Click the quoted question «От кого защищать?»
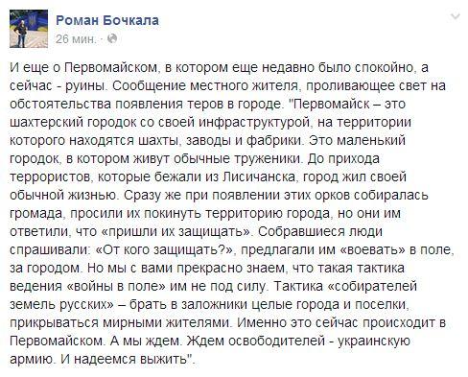468x377 pixels. coord(165,250)
